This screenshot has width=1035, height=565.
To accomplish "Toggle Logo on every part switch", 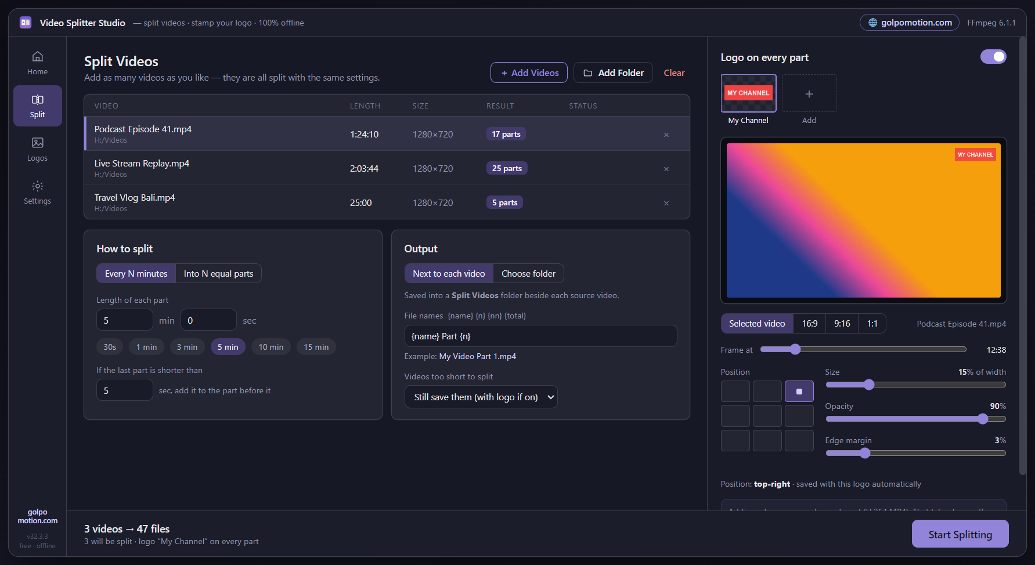I will pos(993,57).
